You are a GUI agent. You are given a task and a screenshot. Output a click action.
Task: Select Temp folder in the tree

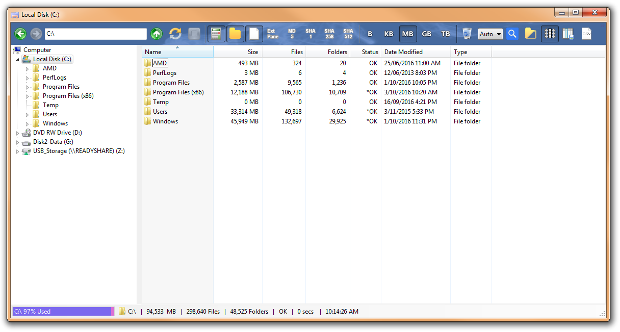click(50, 105)
